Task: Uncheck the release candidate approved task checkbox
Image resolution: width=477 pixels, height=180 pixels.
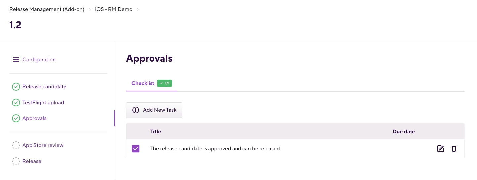Action: [x=136, y=149]
